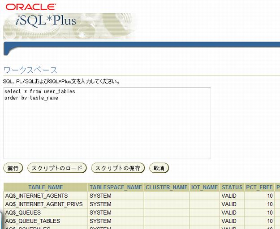Click the Oracle logo
Viewport: 280px width, 229px height.
[31, 7]
